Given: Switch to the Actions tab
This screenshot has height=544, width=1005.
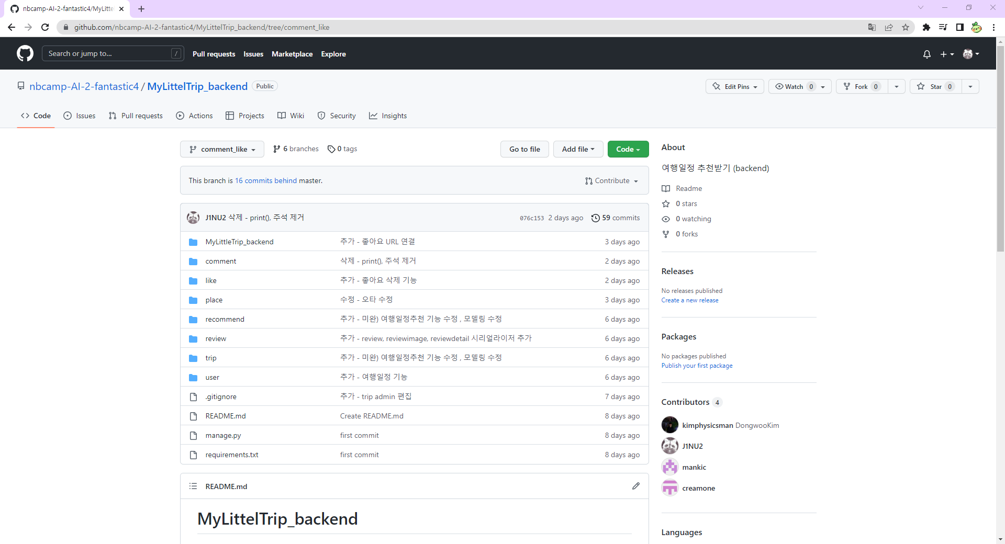Looking at the screenshot, I should tap(195, 116).
